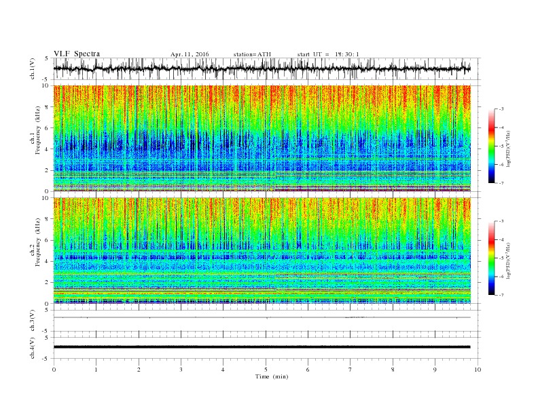Click time axis tick label "3"

[181, 370]
